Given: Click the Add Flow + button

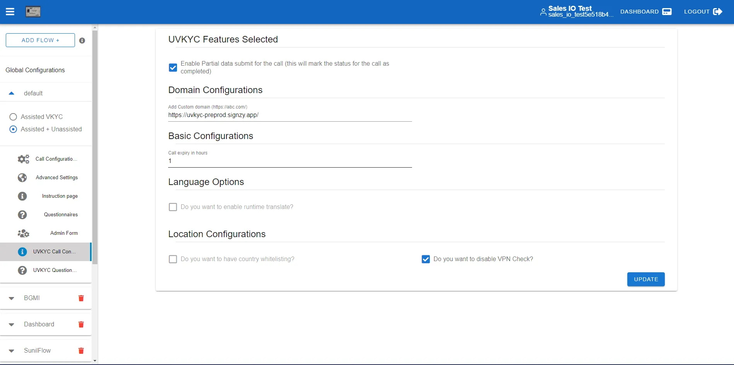Looking at the screenshot, I should point(40,40).
